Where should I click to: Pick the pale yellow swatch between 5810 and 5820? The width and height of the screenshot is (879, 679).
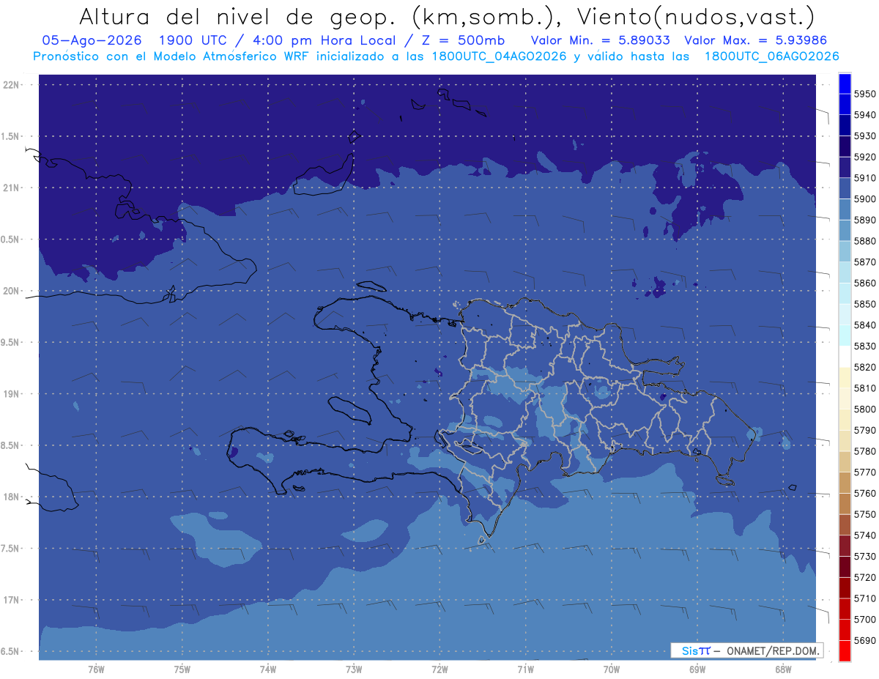pos(845,378)
